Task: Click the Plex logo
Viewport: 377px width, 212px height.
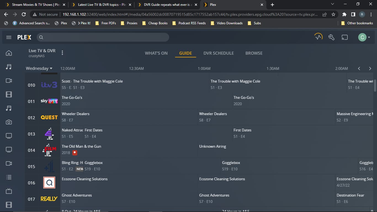Action: point(24,37)
